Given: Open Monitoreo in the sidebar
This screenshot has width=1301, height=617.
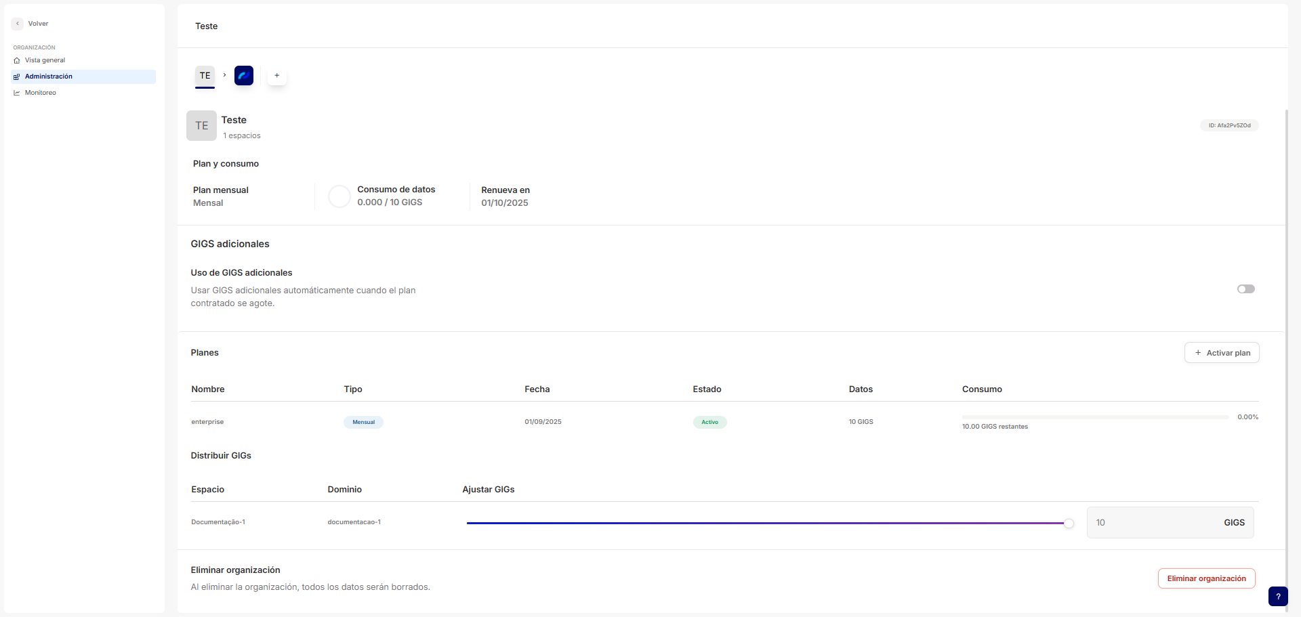Looking at the screenshot, I should [41, 93].
